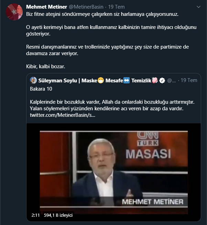Click the arrow emoji after Mesafe
Viewport: 207px width, 225px height.
coord(127,80)
